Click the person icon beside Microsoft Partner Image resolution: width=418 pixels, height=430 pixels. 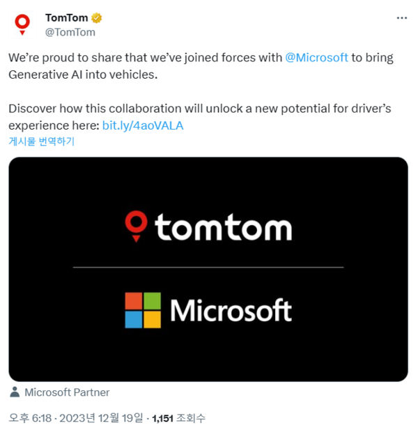(15, 392)
